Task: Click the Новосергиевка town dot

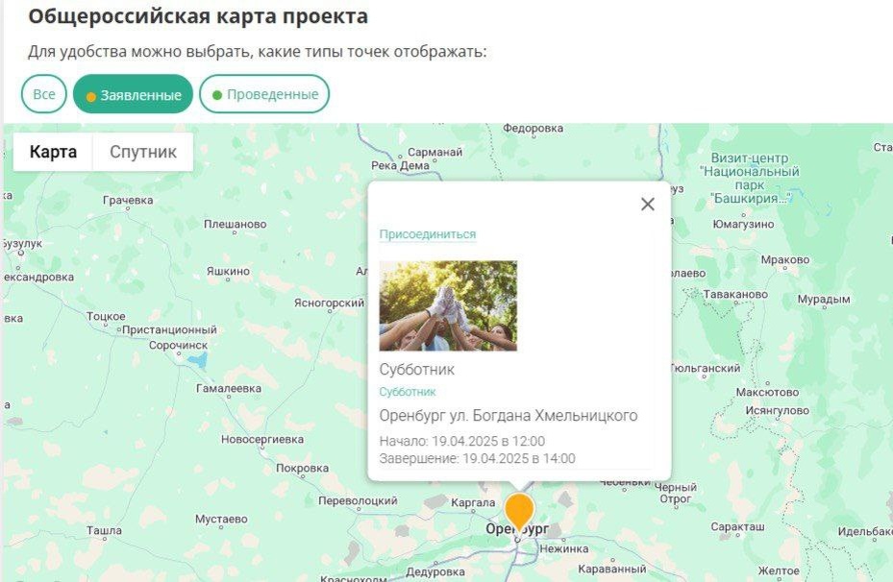Action: coord(263,448)
